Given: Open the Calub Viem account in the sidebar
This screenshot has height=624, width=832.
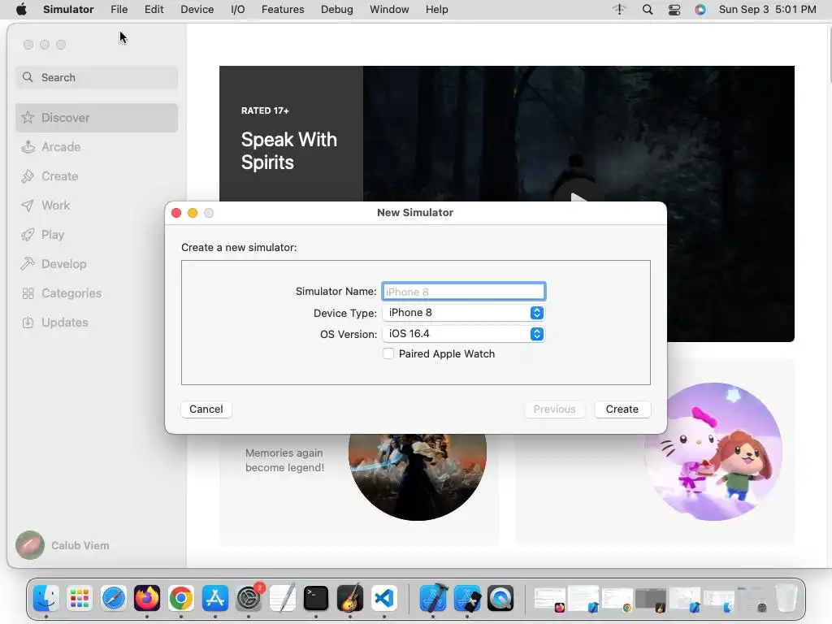Looking at the screenshot, I should click(63, 545).
